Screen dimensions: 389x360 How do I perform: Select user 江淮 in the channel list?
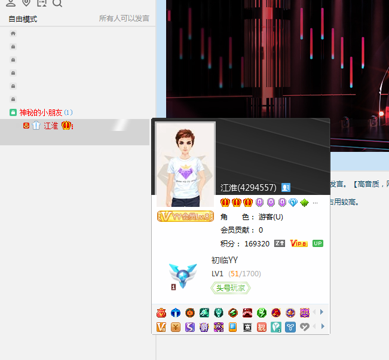click(51, 126)
